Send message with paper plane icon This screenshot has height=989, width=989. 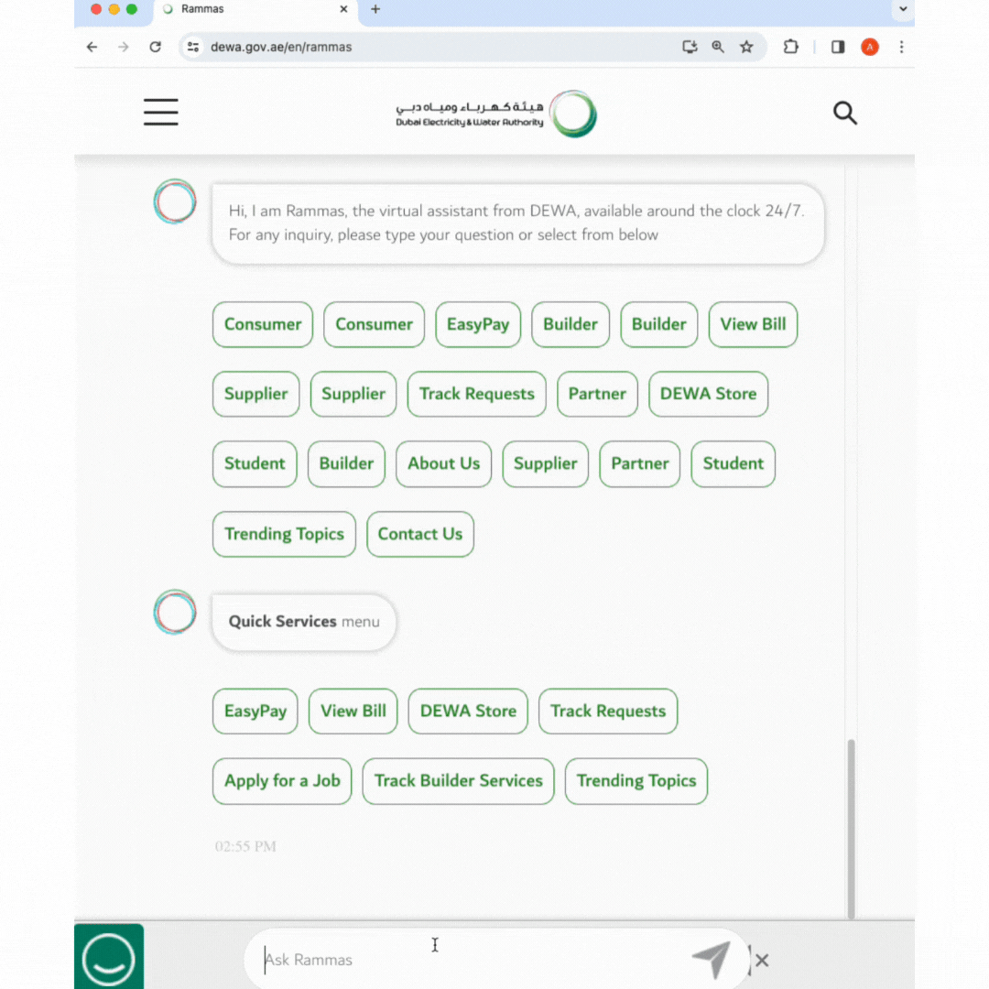click(712, 959)
